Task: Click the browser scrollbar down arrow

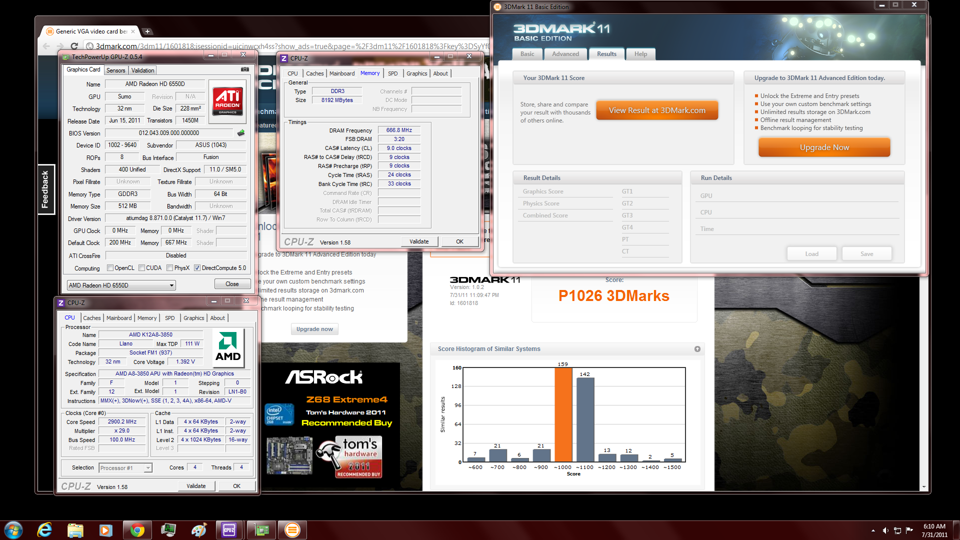Action: point(924,487)
